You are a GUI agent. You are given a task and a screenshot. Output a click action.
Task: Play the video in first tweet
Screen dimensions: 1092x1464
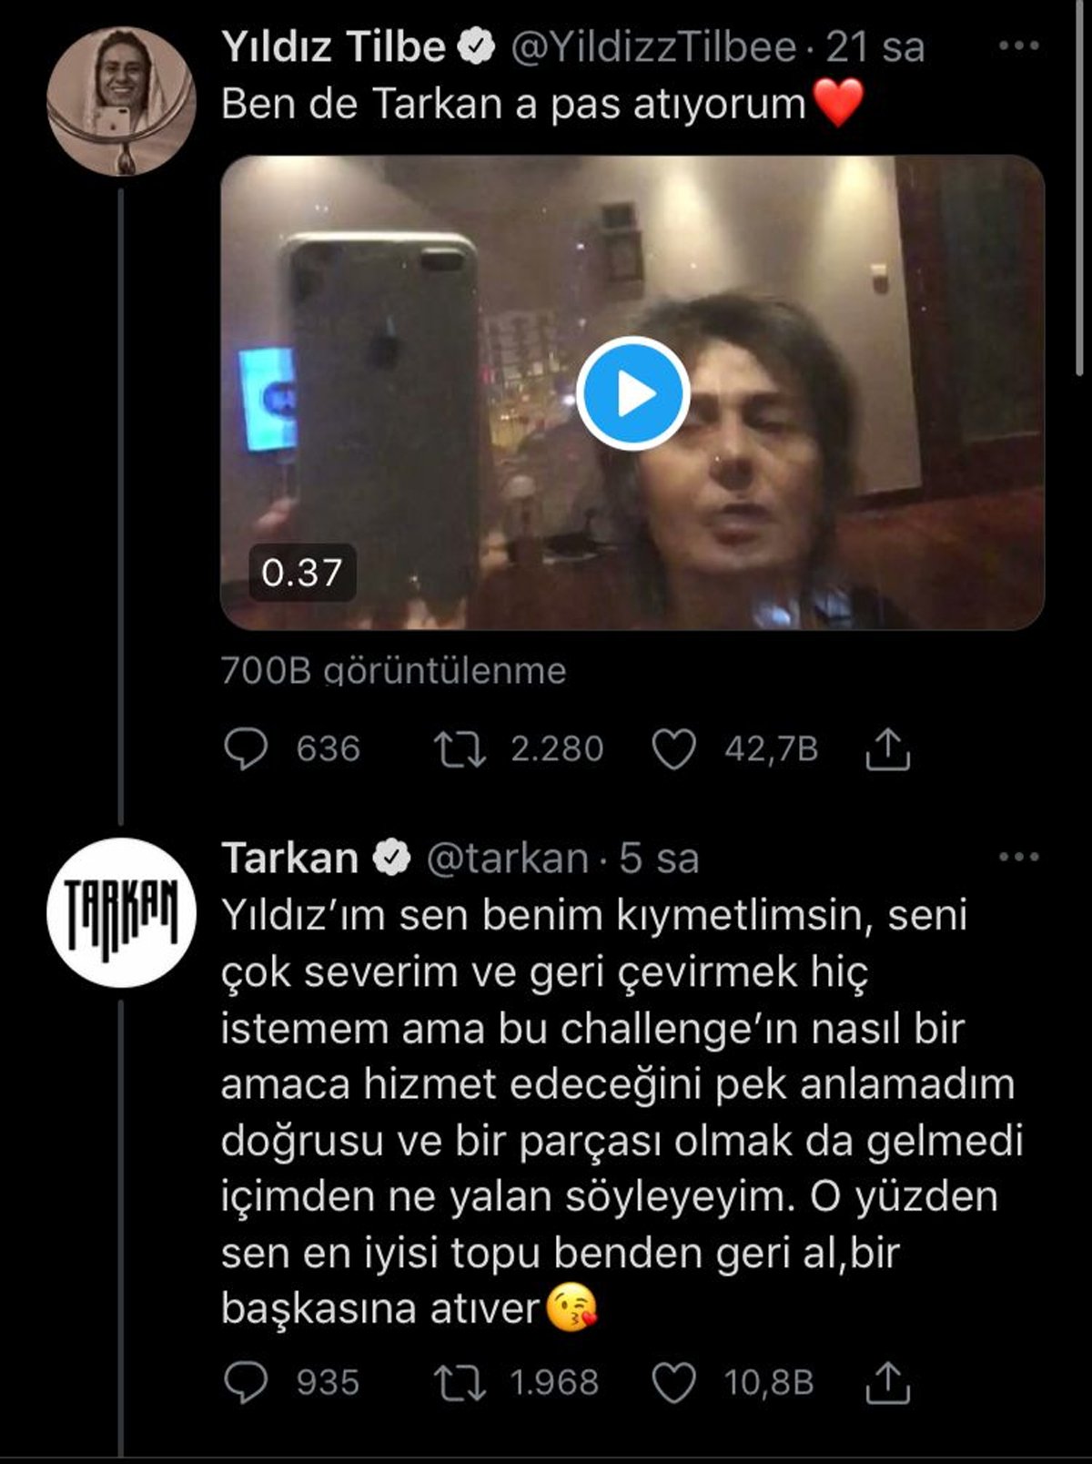[x=632, y=393]
